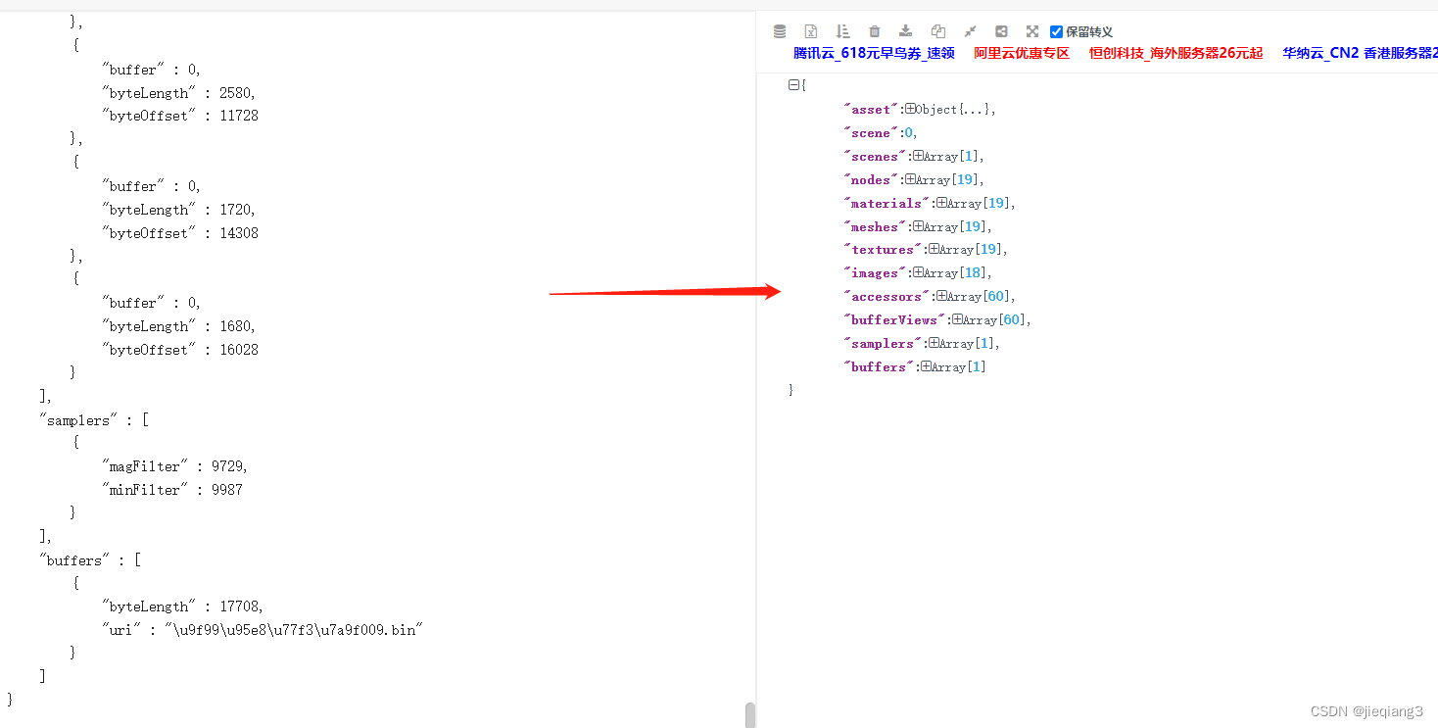This screenshot has width=1438, height=728.
Task: Click the "scene" key in tree
Action: [872, 132]
